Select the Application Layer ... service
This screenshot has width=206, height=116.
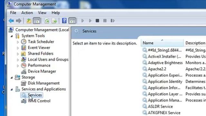tap(165, 94)
